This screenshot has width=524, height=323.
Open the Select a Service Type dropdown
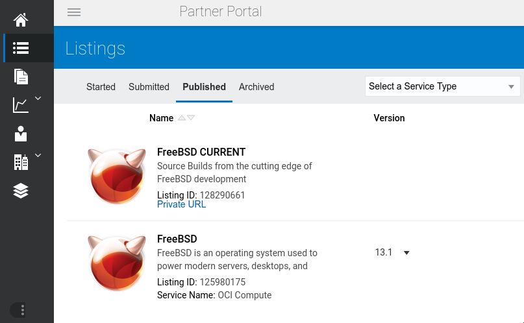pos(442,86)
